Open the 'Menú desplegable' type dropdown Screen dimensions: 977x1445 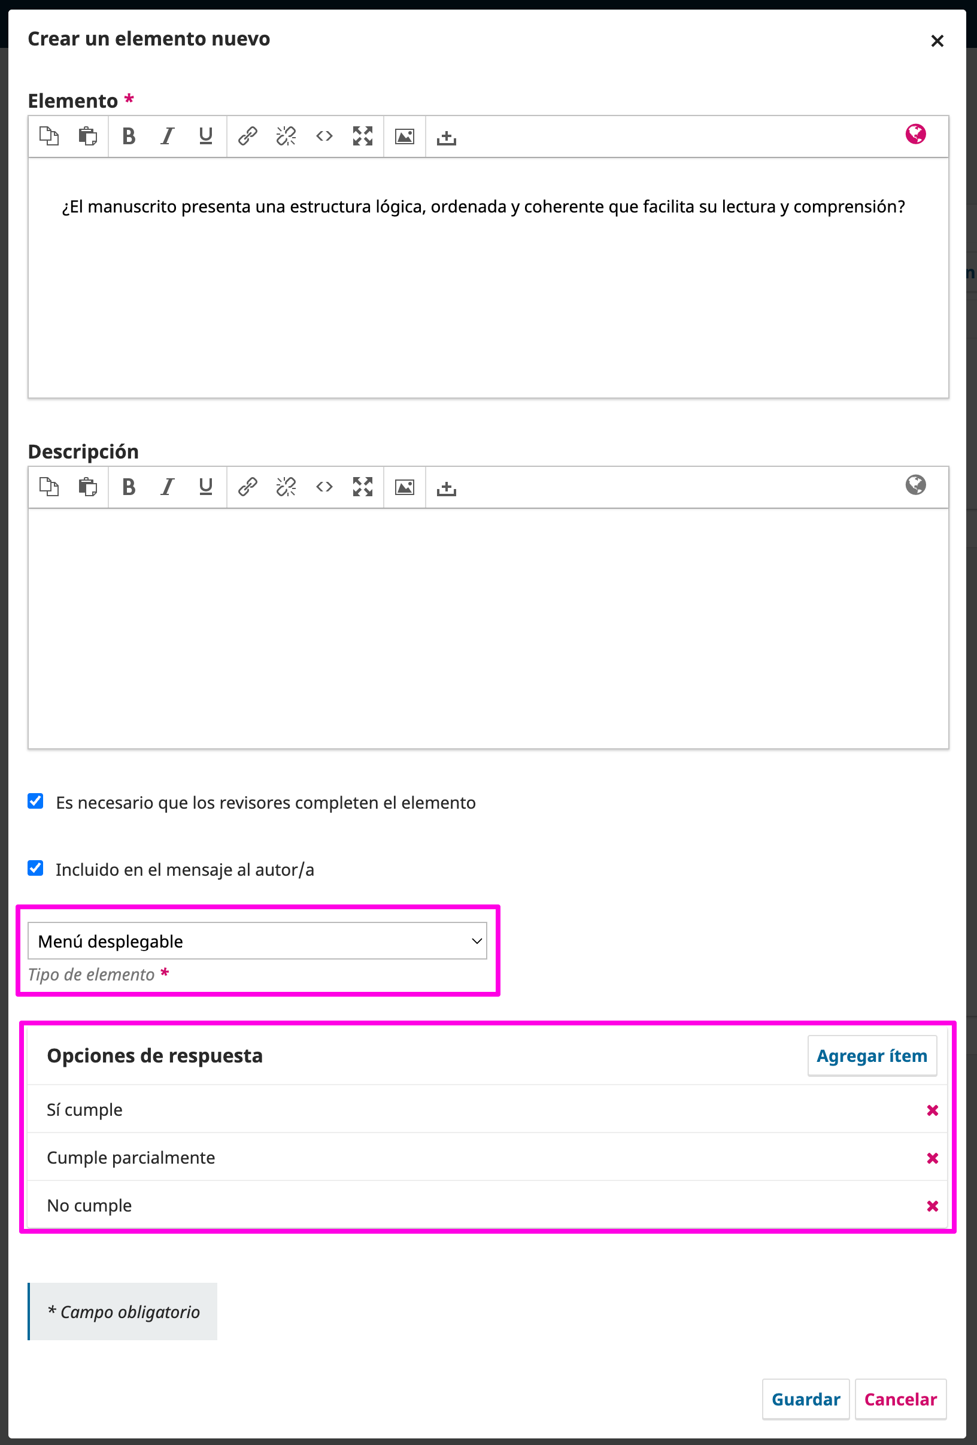[x=257, y=941]
